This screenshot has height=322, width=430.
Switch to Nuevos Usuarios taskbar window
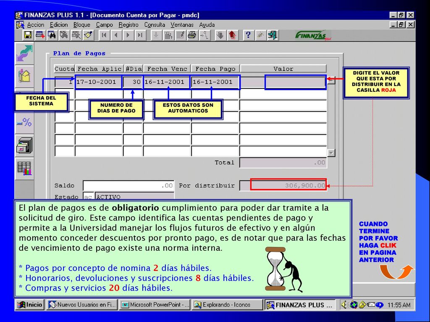tap(82, 305)
